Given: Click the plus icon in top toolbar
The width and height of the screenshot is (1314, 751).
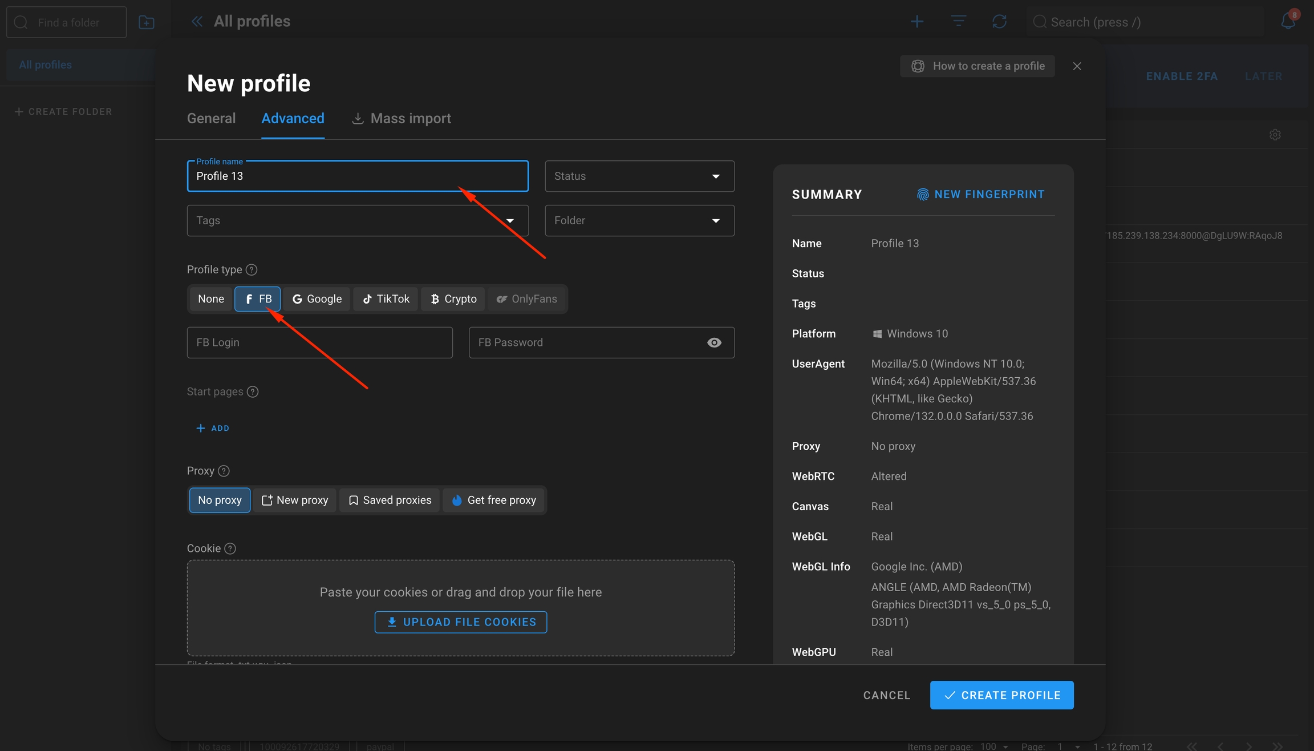Looking at the screenshot, I should [x=916, y=22].
